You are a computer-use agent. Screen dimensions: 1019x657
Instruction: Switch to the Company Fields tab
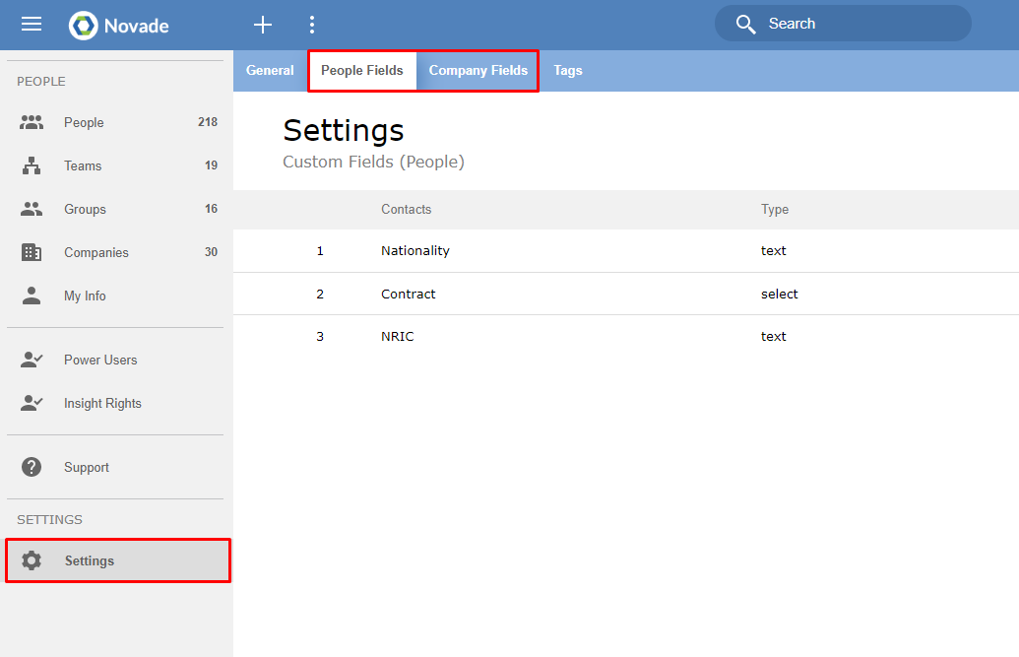(x=478, y=70)
